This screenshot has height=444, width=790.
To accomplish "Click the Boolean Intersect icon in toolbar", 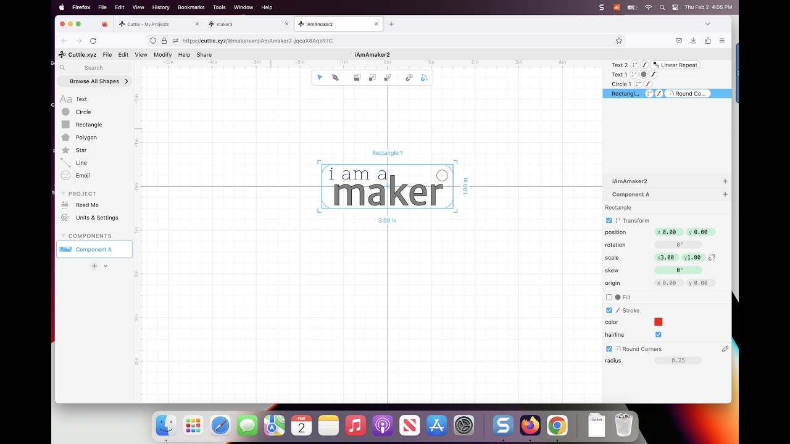I will [x=387, y=78].
